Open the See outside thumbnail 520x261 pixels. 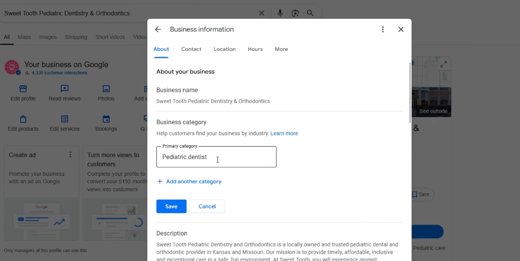pos(431,102)
